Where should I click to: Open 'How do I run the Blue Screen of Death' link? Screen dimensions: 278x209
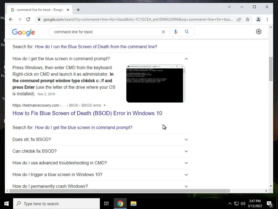[96, 47]
